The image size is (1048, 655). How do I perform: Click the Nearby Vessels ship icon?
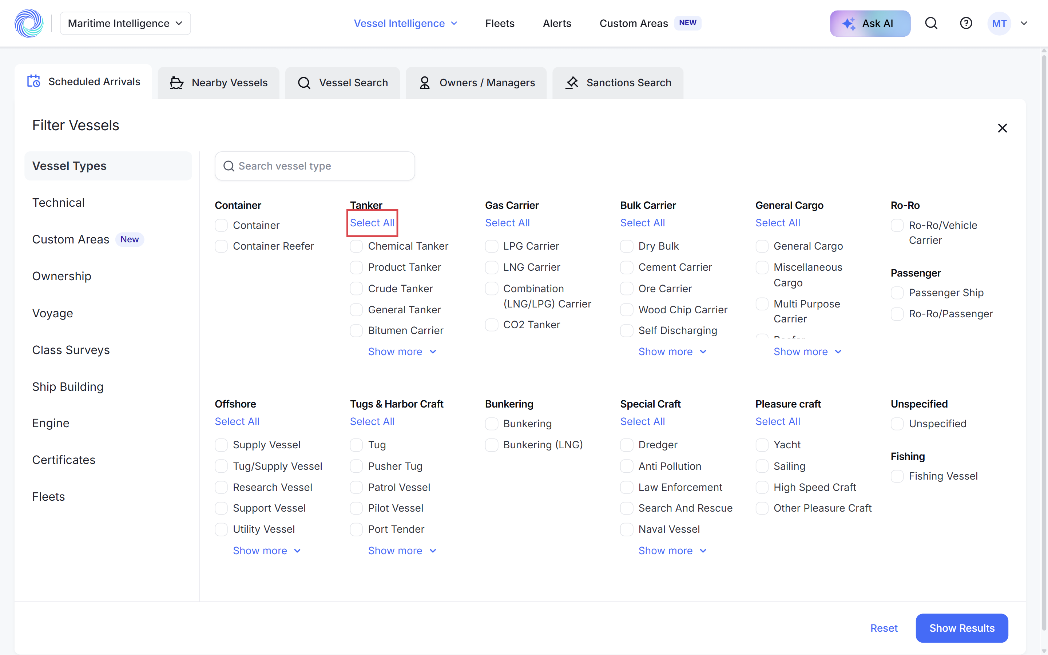pos(176,83)
